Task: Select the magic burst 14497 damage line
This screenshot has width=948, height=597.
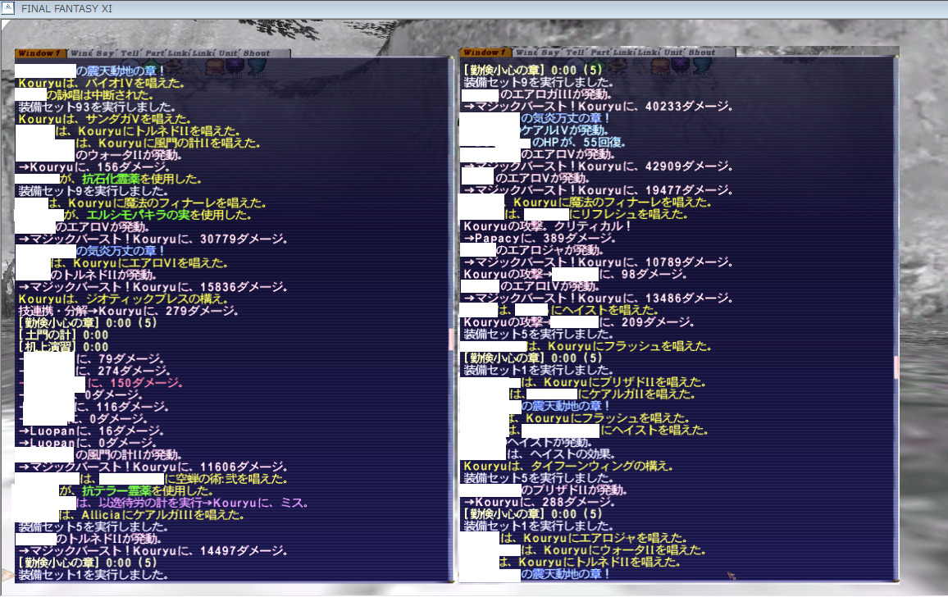Action: click(153, 550)
